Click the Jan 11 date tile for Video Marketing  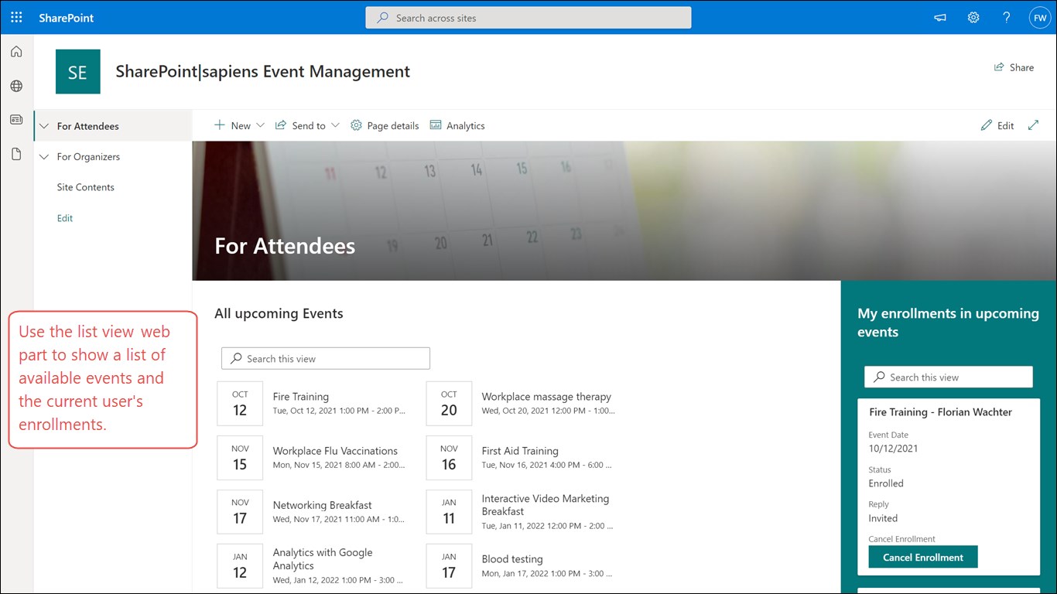click(449, 511)
